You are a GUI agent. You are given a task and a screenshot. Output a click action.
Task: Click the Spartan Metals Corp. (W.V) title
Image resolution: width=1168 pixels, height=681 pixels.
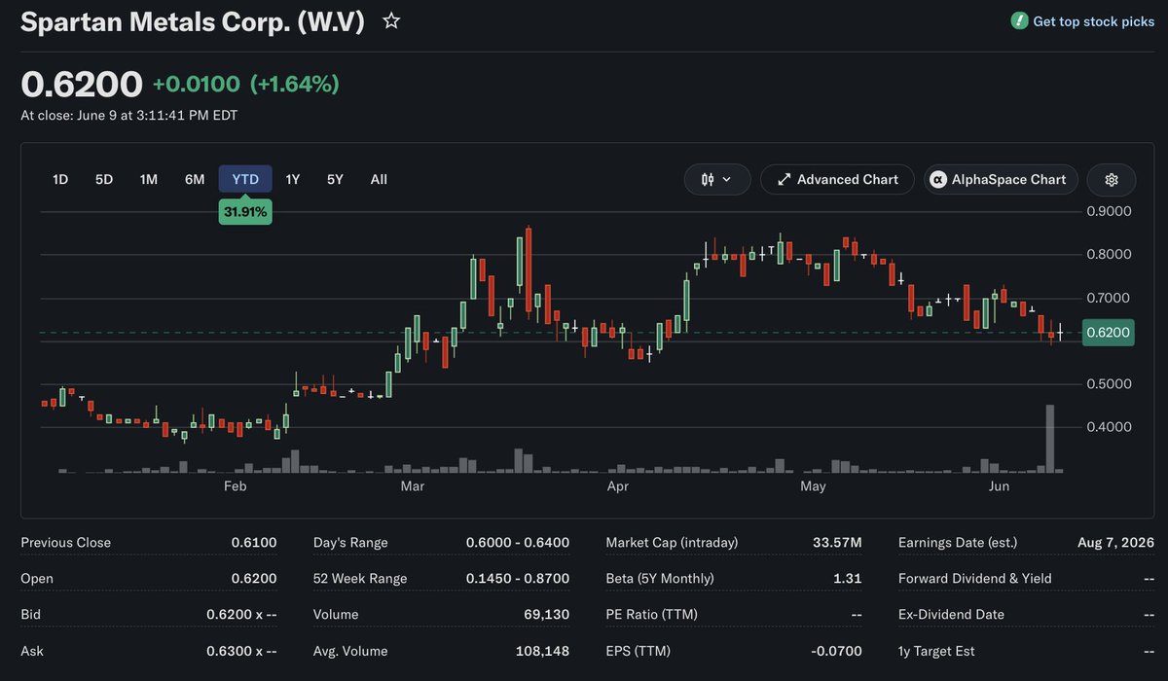pos(193,21)
